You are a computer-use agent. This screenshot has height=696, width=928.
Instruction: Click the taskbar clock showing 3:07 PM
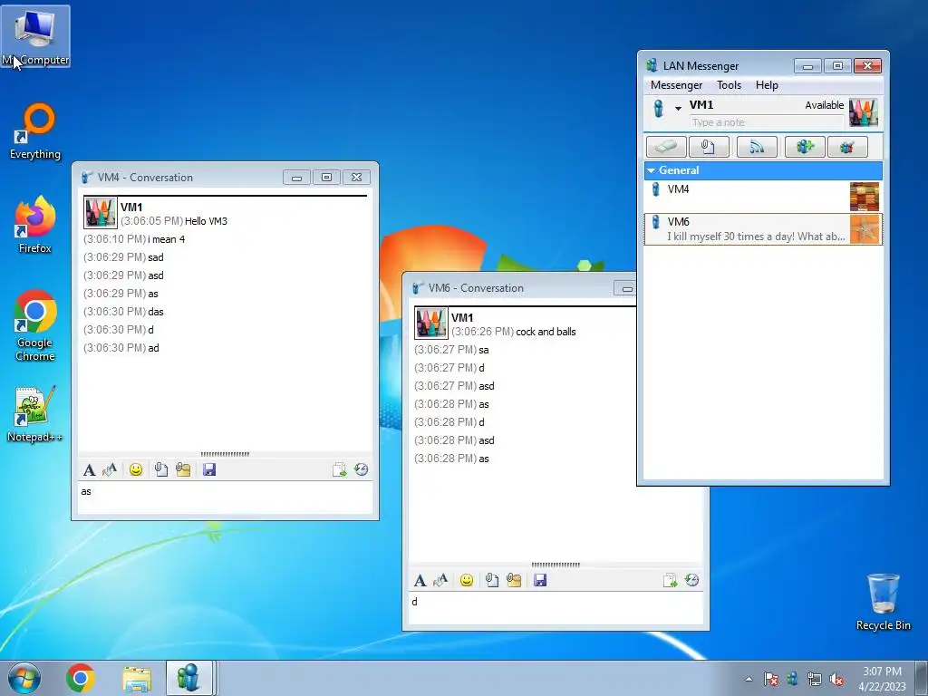tap(882, 679)
